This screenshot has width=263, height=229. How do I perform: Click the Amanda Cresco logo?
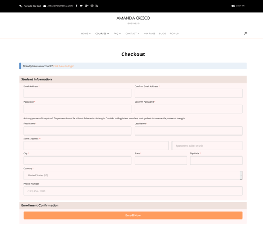[133, 20]
